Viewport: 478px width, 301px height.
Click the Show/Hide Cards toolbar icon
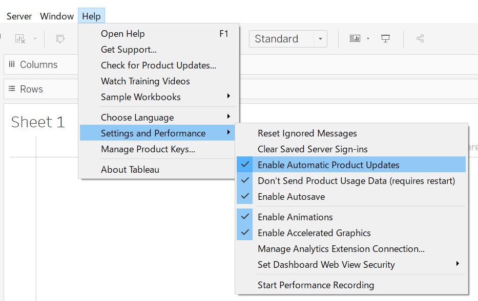(355, 39)
